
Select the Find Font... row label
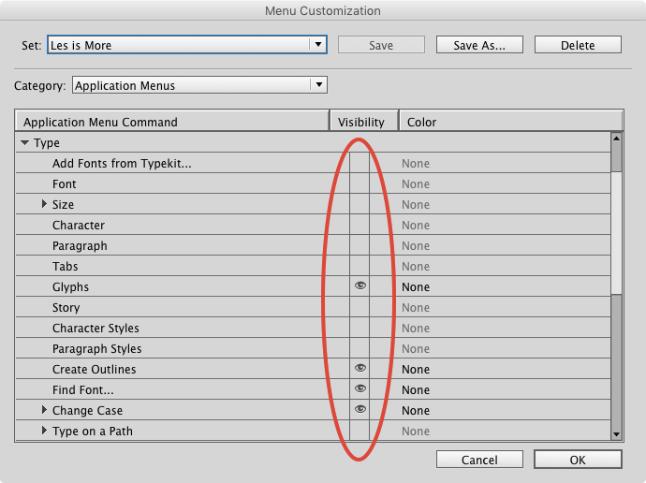[x=82, y=390]
